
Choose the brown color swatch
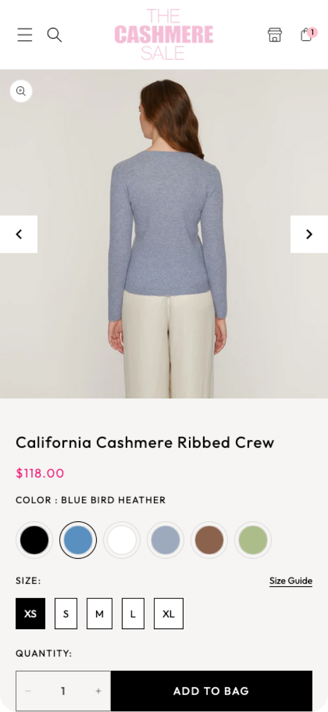coord(209,540)
